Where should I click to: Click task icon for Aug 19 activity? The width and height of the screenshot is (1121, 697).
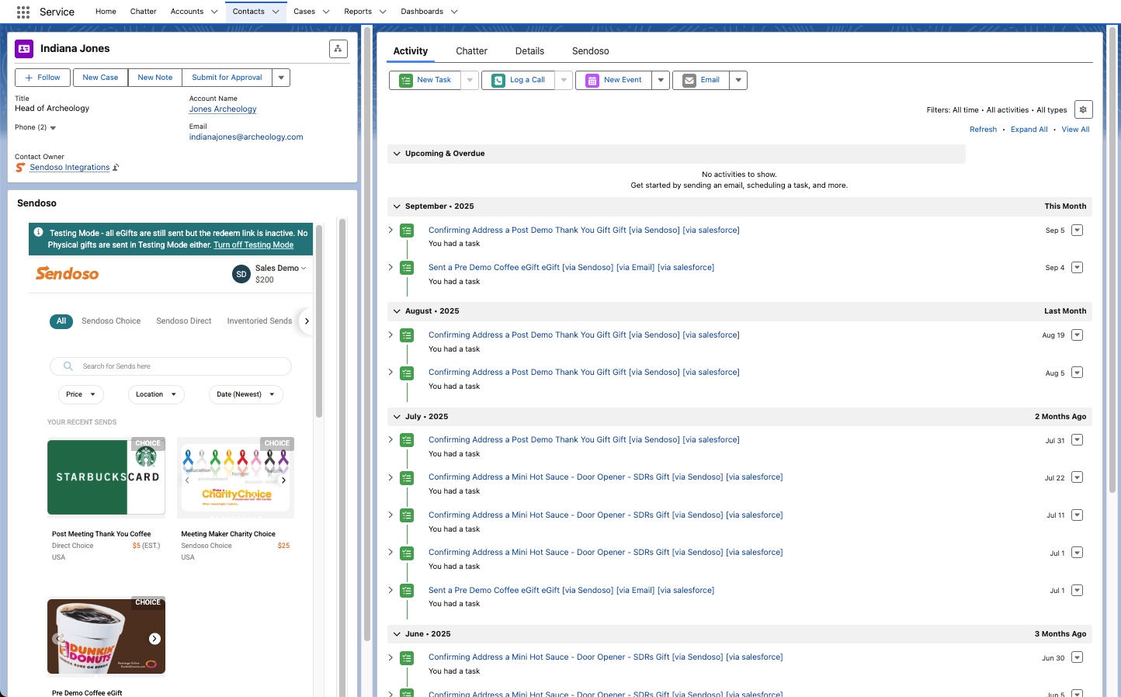407,335
